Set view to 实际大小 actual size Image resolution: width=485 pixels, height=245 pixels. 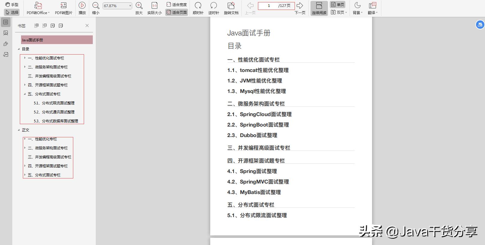pos(154,8)
